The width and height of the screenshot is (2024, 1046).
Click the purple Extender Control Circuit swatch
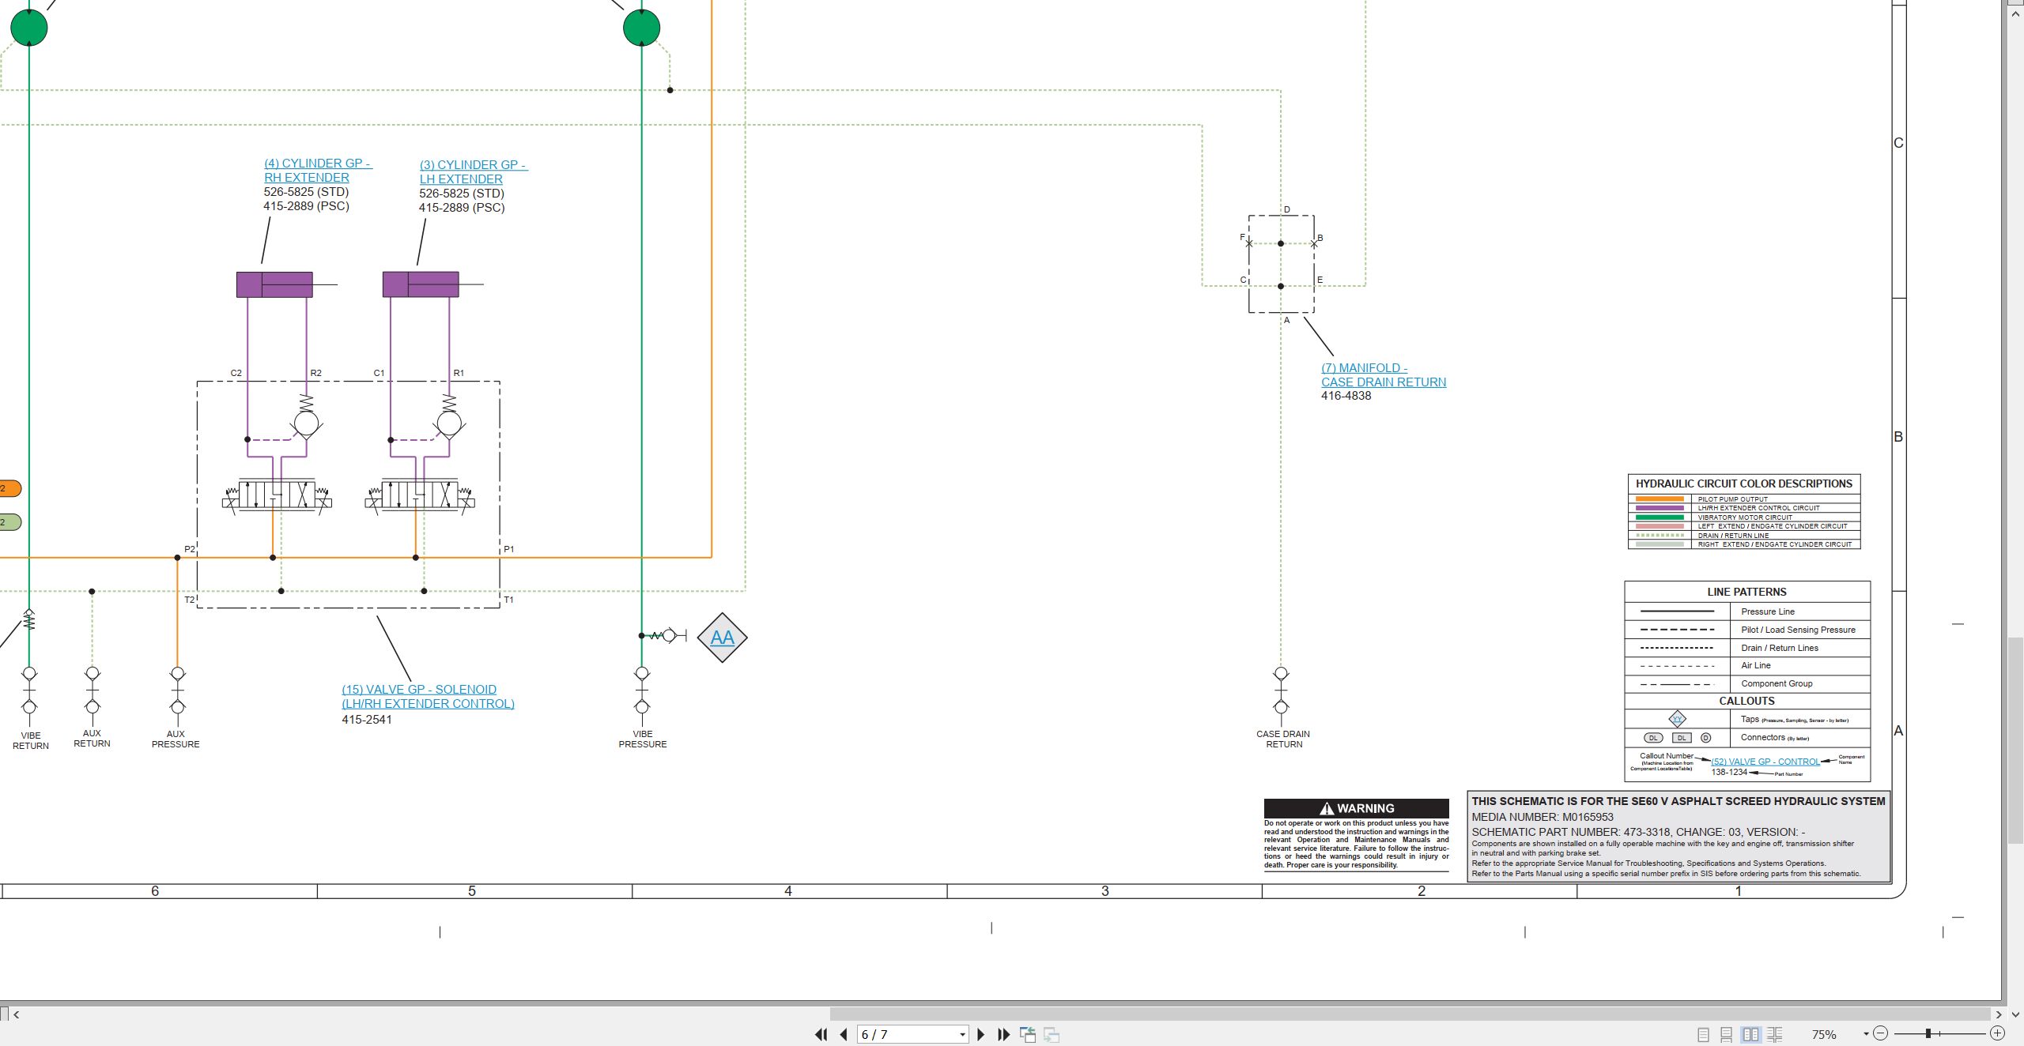pyautogui.click(x=1660, y=508)
